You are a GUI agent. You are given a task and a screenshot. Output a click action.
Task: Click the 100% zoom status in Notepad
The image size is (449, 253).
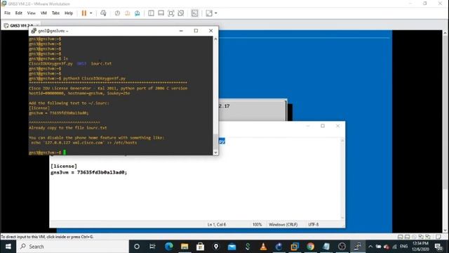[257, 225]
